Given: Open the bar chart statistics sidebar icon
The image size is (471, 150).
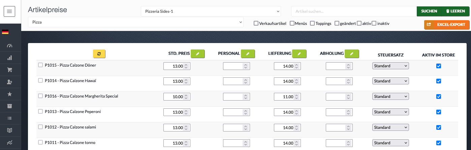Looking at the screenshot, I should [9, 58].
